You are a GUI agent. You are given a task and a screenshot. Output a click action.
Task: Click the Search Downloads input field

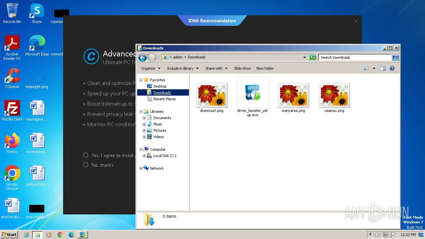(x=355, y=57)
